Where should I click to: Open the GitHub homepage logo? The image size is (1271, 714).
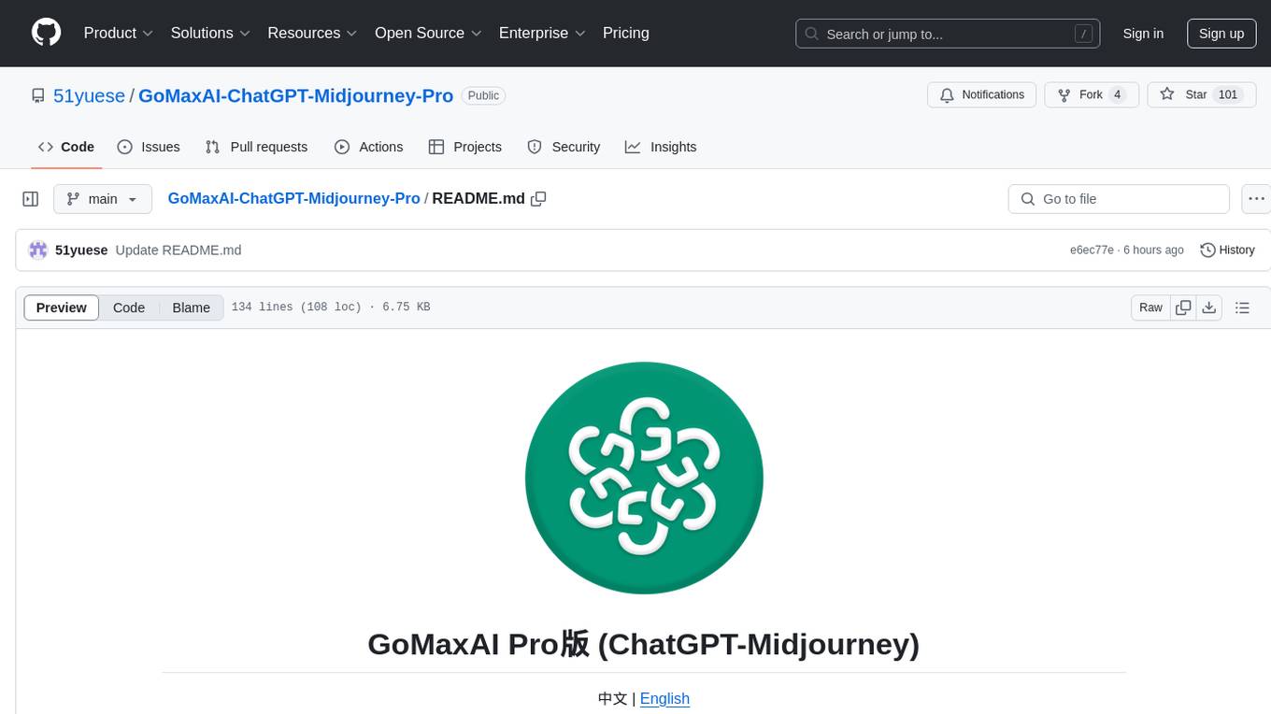(x=46, y=33)
